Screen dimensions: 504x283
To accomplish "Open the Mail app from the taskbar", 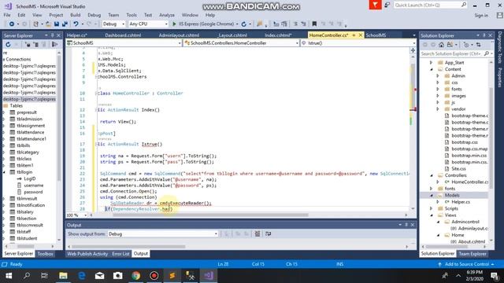I will pos(100,276).
